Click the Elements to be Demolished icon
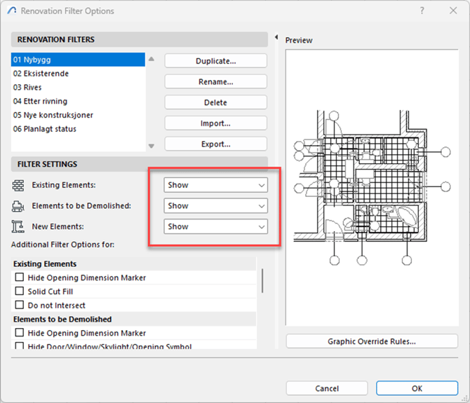The width and height of the screenshot is (470, 403). click(x=18, y=206)
